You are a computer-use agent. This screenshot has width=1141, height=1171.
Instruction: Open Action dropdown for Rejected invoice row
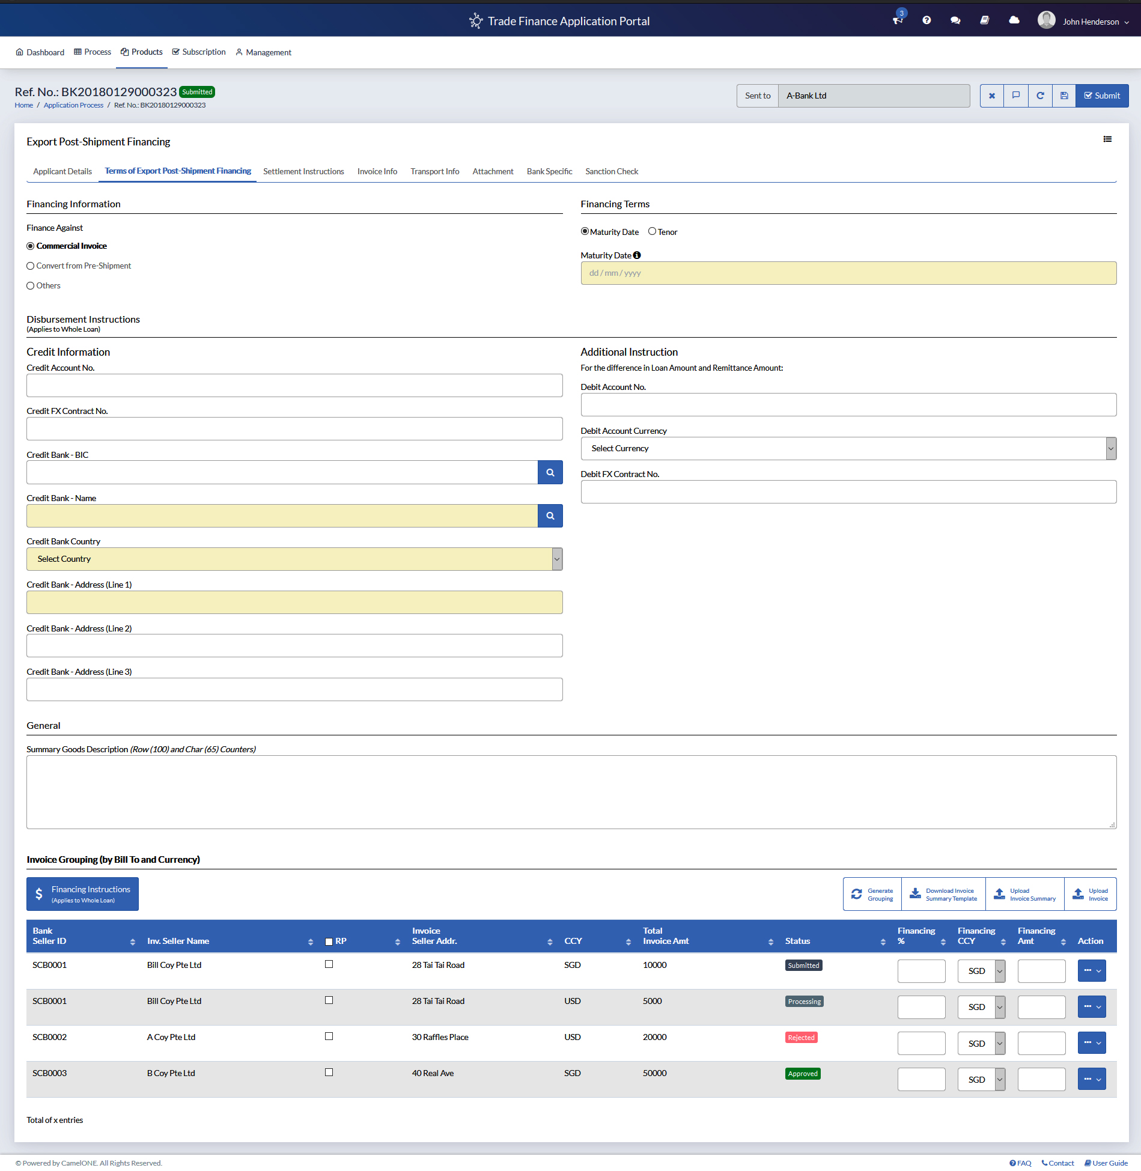(1092, 1043)
